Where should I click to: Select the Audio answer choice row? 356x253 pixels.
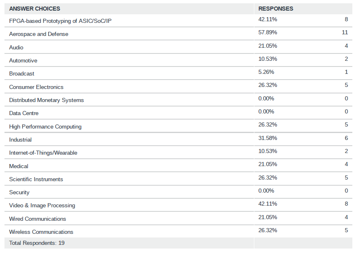coord(16,47)
